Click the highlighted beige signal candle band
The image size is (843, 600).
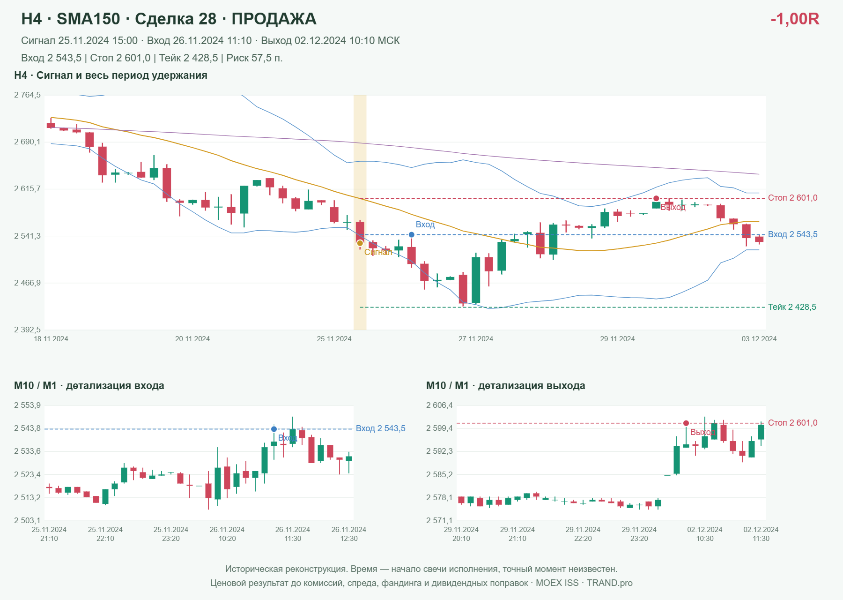click(360, 212)
